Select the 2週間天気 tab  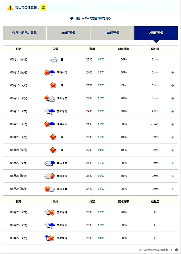coord(156,33)
